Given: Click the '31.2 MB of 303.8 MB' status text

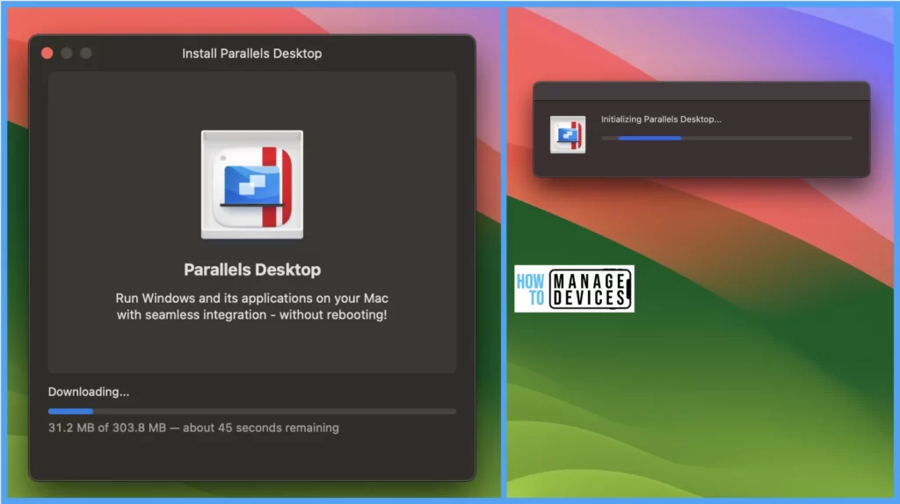Looking at the screenshot, I should pos(193,428).
